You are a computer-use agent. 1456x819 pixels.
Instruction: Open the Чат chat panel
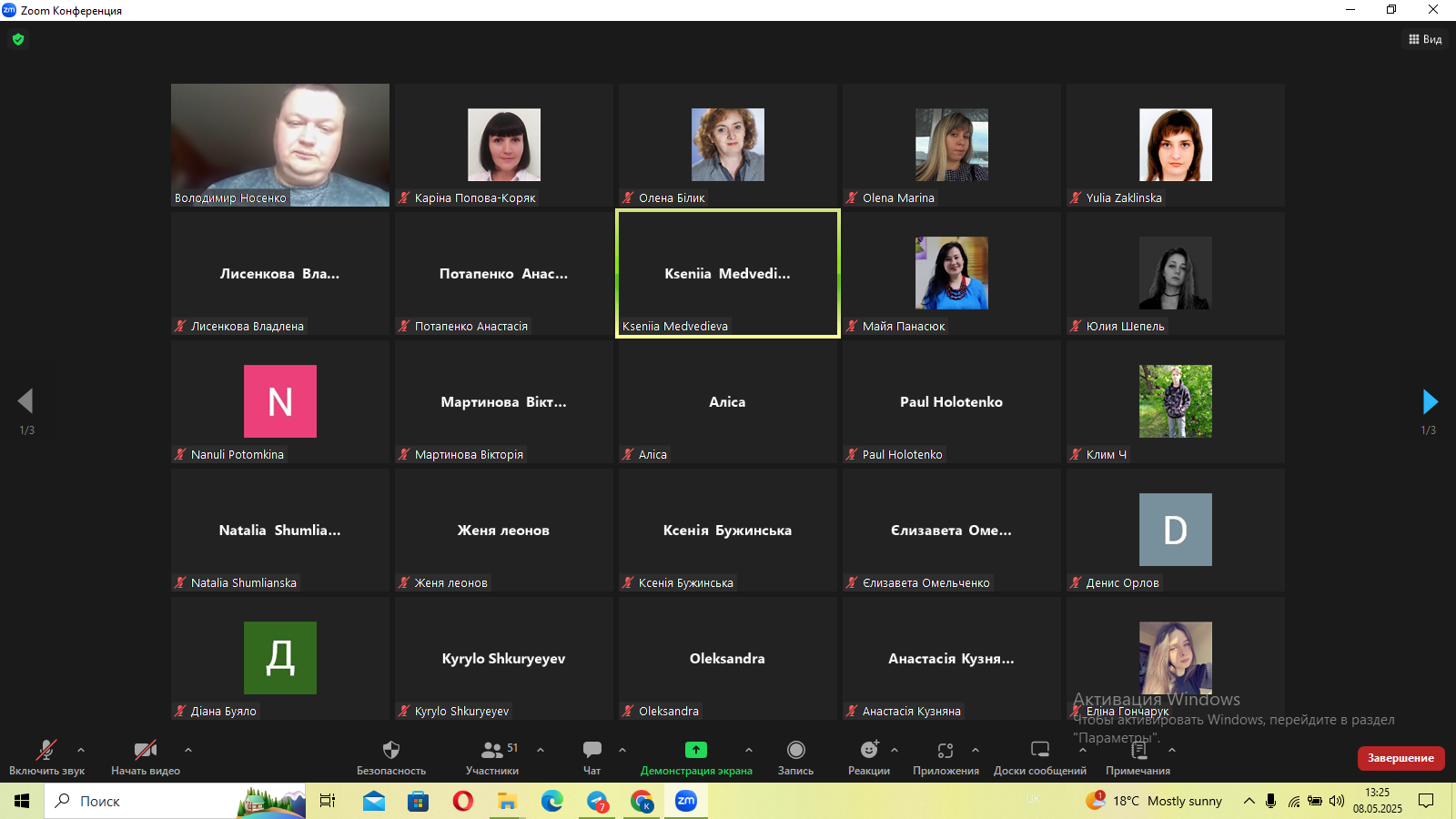tap(592, 757)
